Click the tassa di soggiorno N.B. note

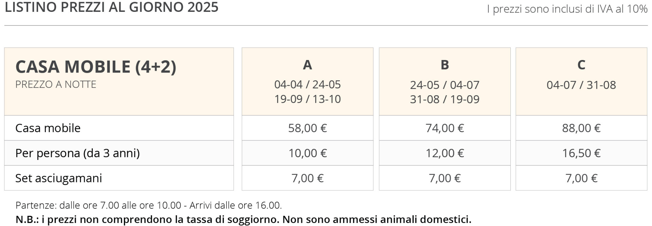(243, 220)
